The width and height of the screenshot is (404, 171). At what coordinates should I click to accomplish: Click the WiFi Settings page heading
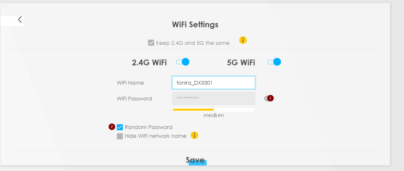tap(195, 25)
